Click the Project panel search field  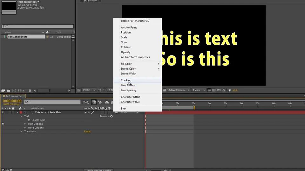38,26
